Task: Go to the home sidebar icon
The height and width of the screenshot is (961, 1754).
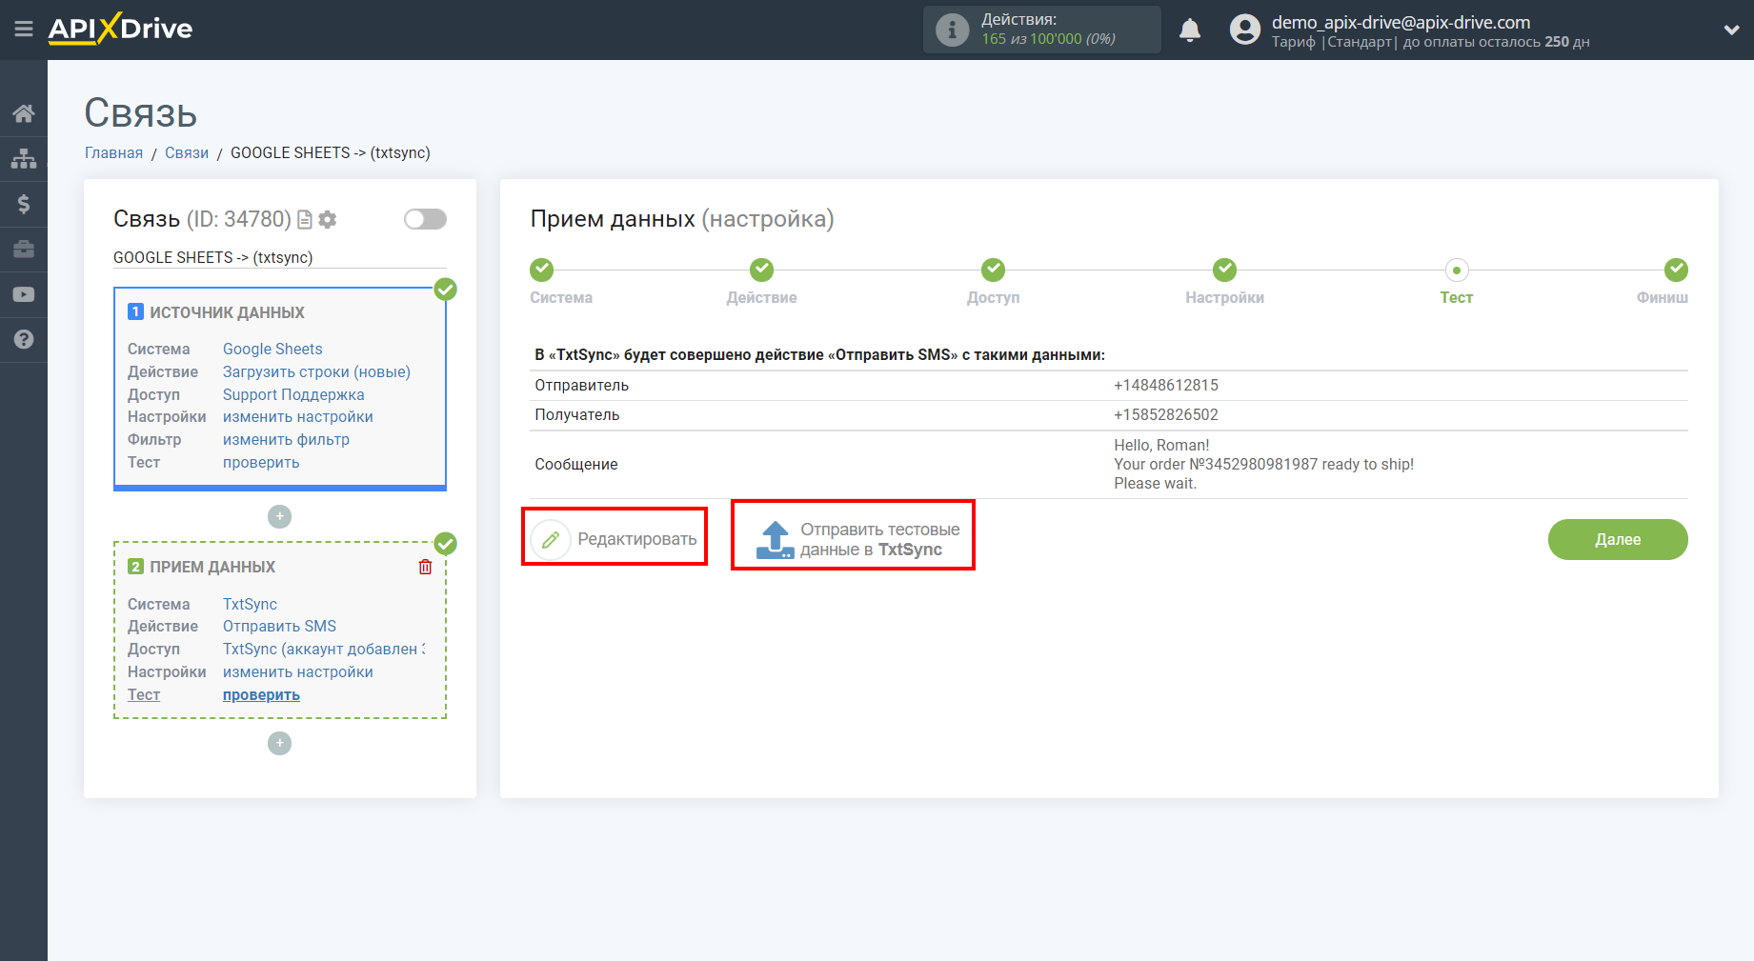Action: 24,113
